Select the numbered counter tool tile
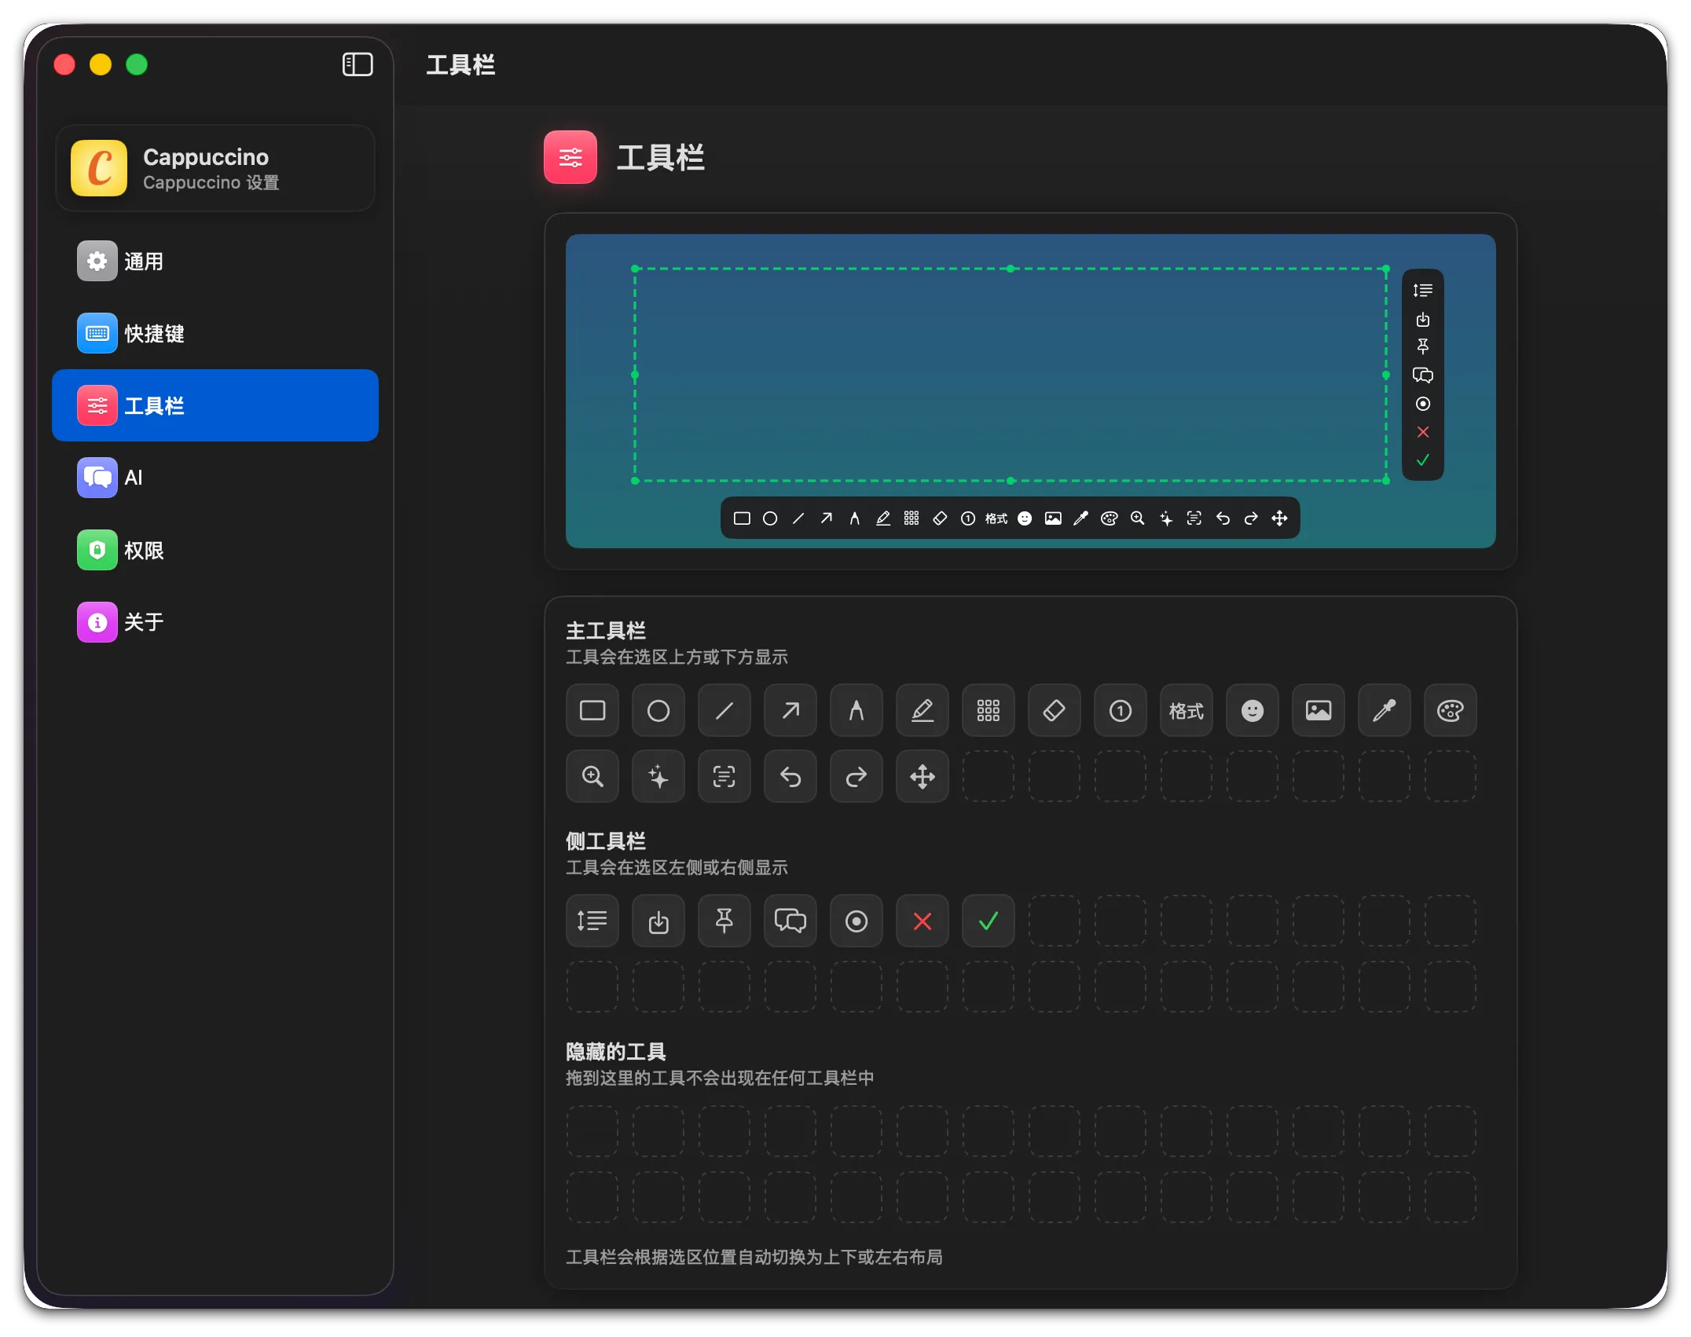Image resolution: width=1691 pixels, height=1337 pixels. click(x=1121, y=711)
